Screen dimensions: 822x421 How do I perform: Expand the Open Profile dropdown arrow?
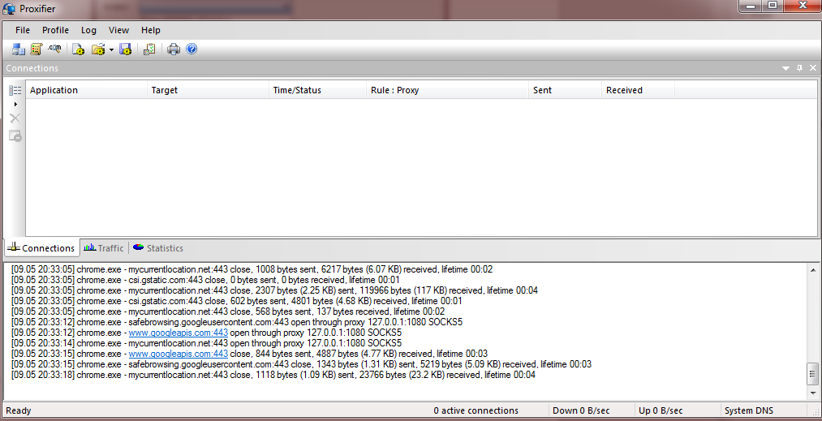(111, 49)
